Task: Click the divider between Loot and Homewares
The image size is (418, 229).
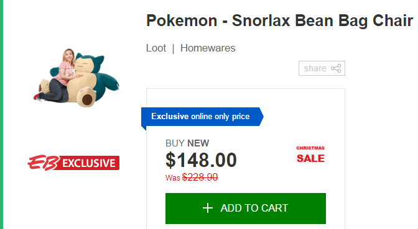Action: coord(174,48)
